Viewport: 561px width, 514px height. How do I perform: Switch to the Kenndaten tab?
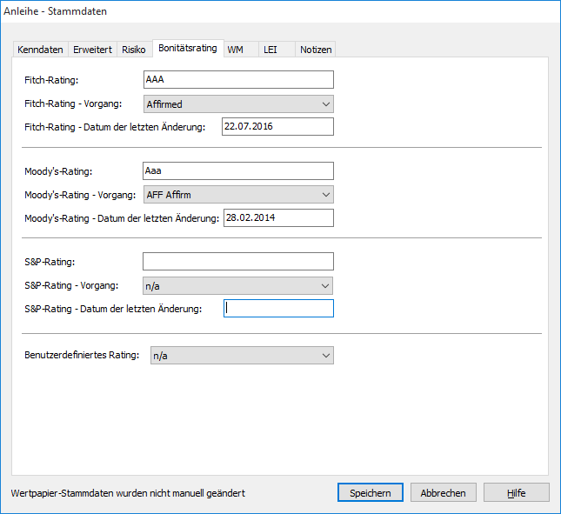pyautogui.click(x=41, y=50)
